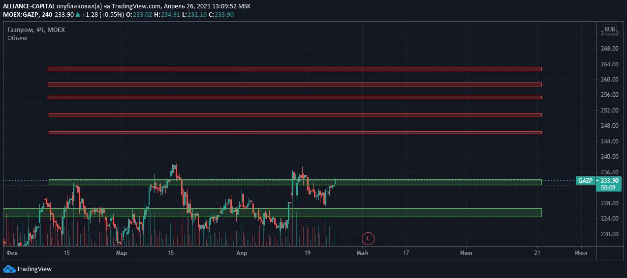627x278 pixels.
Task: Click the '21' date label on the time axis
Action: [x=537, y=253]
